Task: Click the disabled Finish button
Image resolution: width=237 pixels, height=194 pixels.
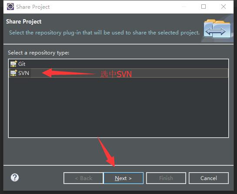Action: point(166,178)
